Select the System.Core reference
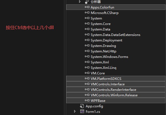 click(100, 24)
